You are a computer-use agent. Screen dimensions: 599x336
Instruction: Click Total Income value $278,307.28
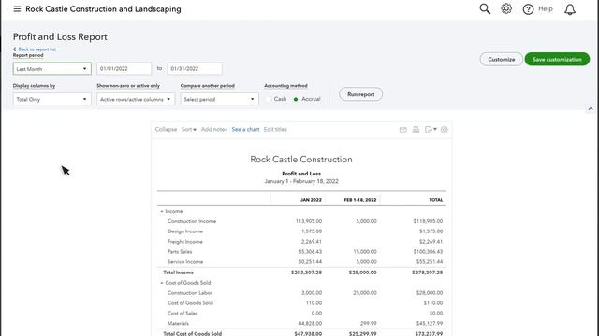427,273
